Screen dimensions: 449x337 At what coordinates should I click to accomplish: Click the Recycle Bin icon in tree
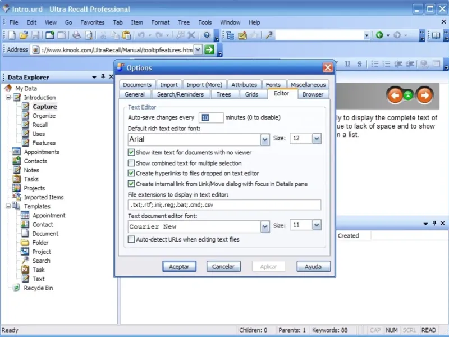[x=16, y=288]
